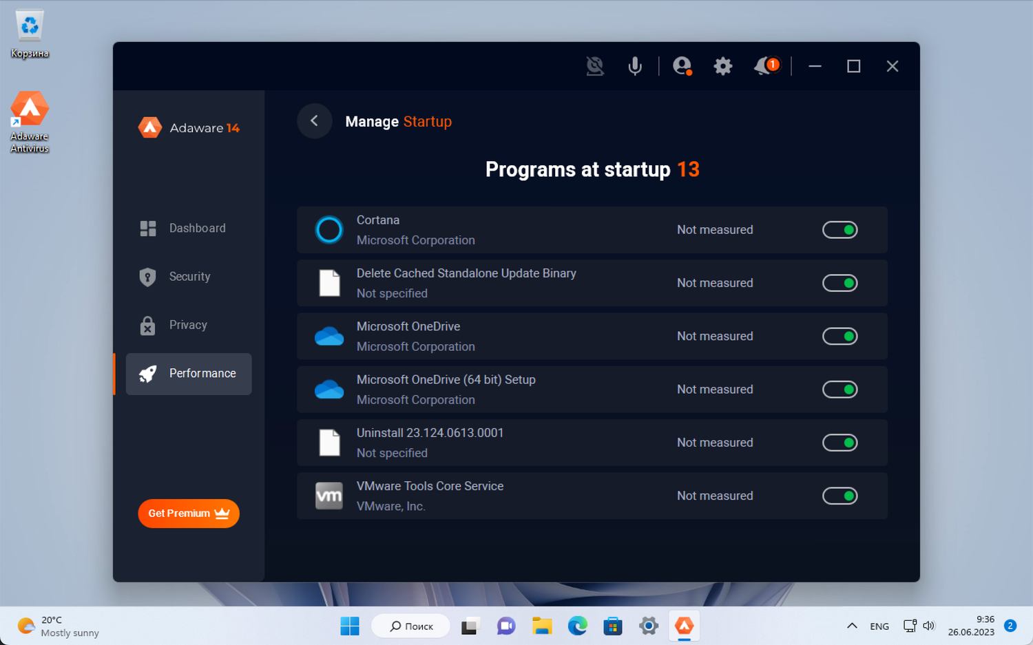Image resolution: width=1033 pixels, height=645 pixels.
Task: Go to the Dashboard section
Action: tap(189, 229)
